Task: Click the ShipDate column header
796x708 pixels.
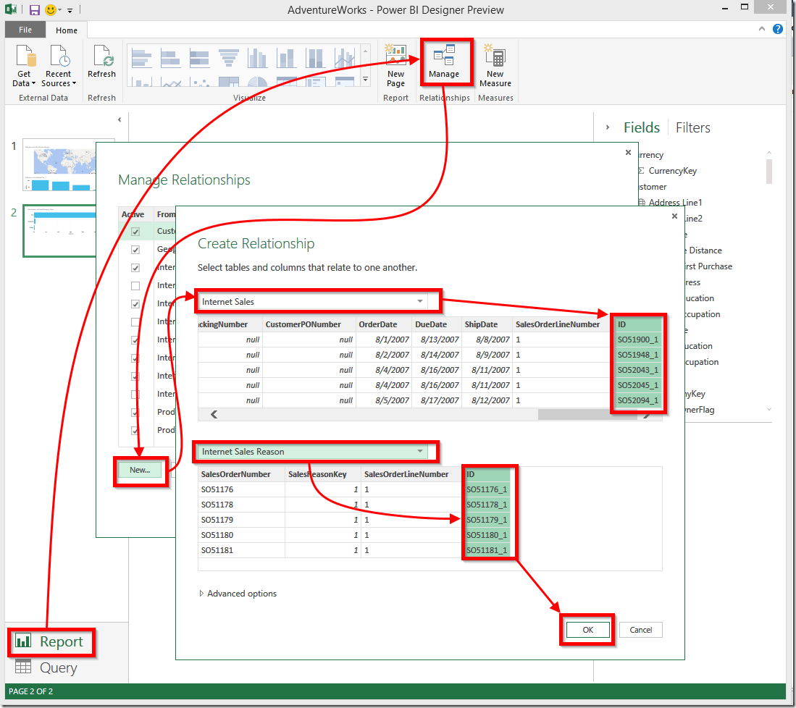Action: coord(481,324)
